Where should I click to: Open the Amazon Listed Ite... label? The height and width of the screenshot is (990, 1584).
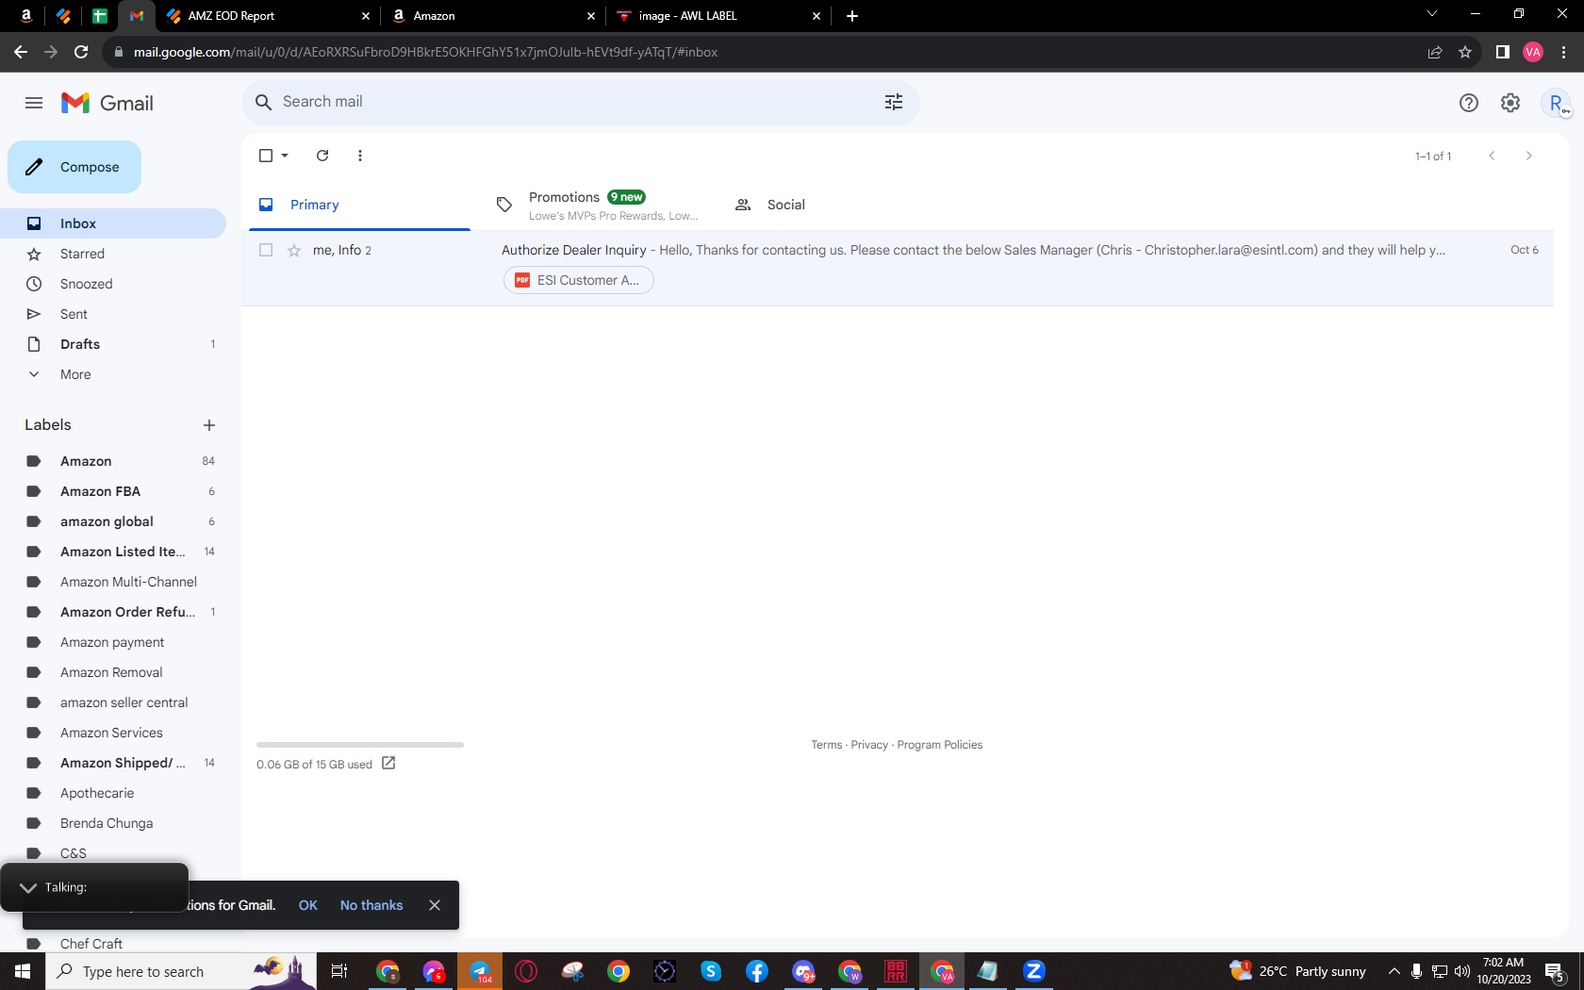[113, 552]
